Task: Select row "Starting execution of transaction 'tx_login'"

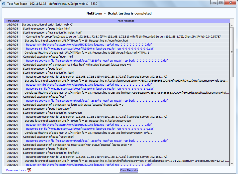Action: click(x=117, y=73)
